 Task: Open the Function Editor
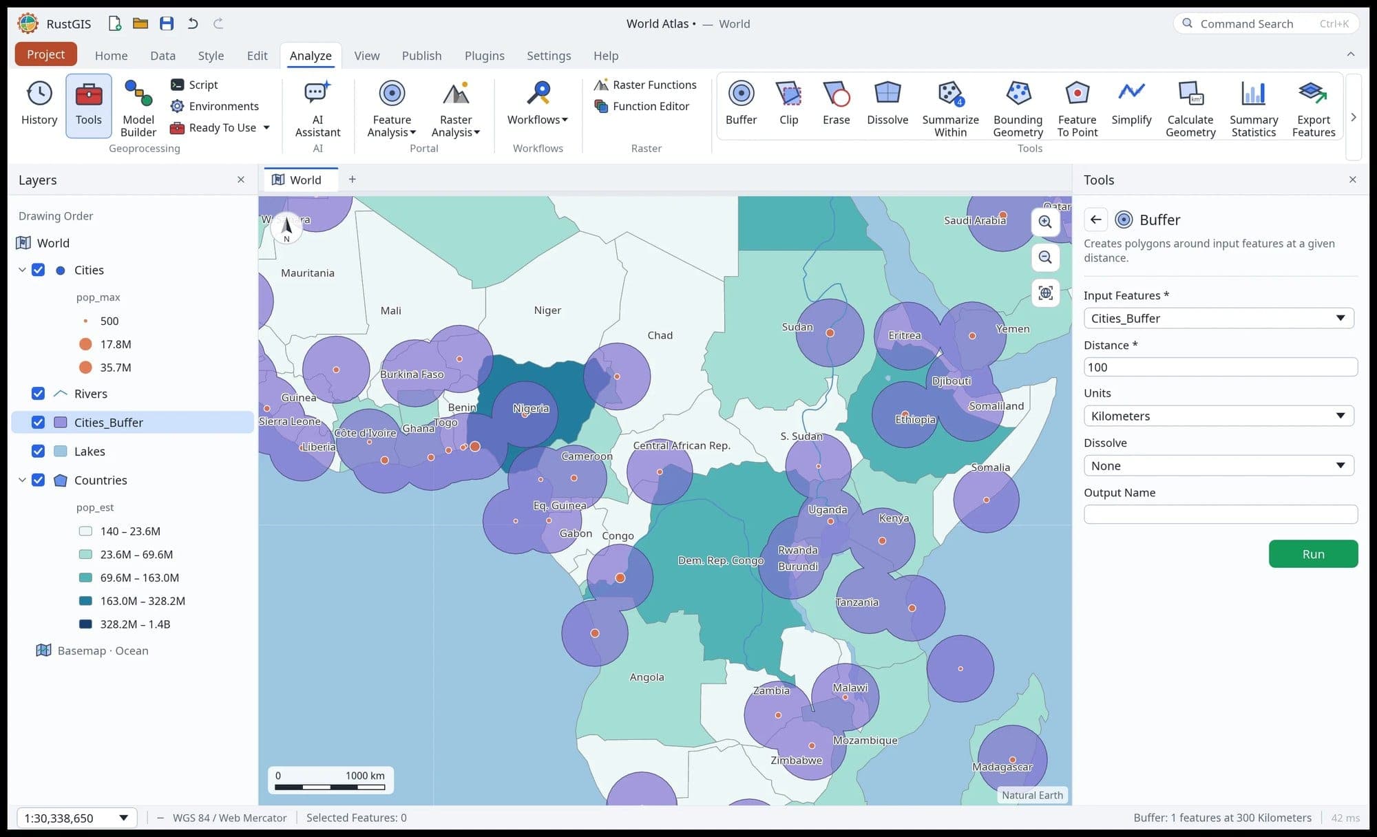(x=642, y=106)
